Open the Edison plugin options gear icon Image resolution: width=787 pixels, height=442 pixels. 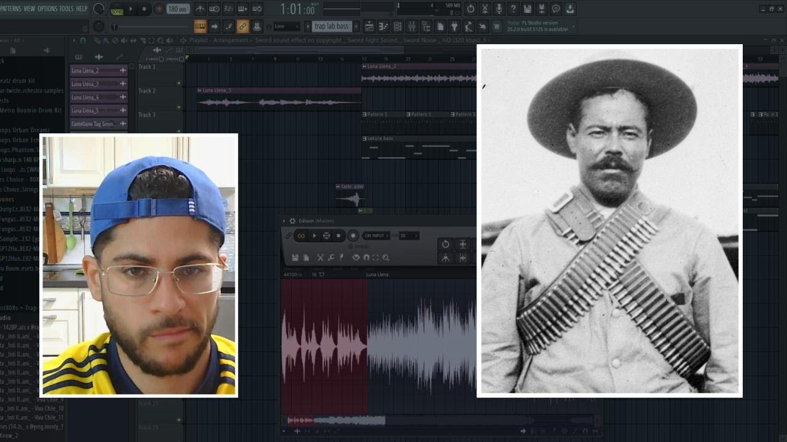(x=292, y=221)
